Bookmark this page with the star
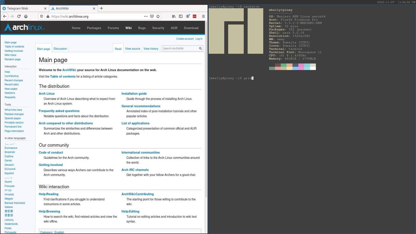Viewport: 416px width, 234px height. tap(158, 16)
